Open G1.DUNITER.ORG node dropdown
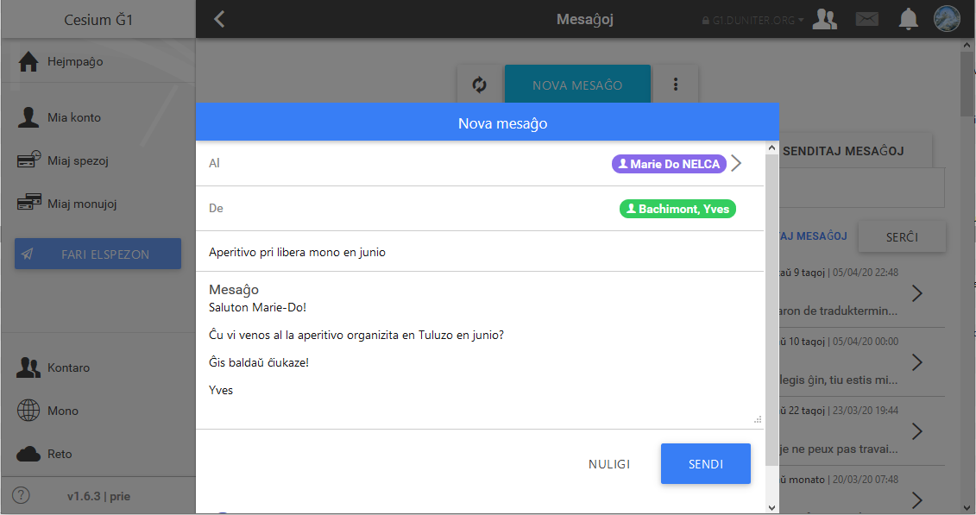976x515 pixels. [x=752, y=20]
